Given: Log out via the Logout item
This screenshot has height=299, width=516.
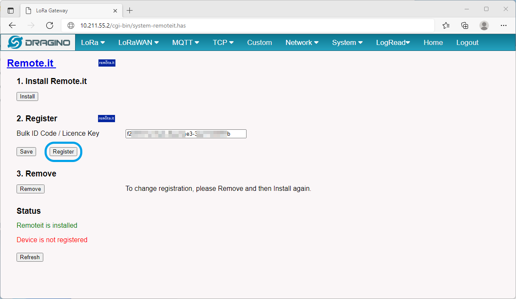Looking at the screenshot, I should (x=467, y=42).
